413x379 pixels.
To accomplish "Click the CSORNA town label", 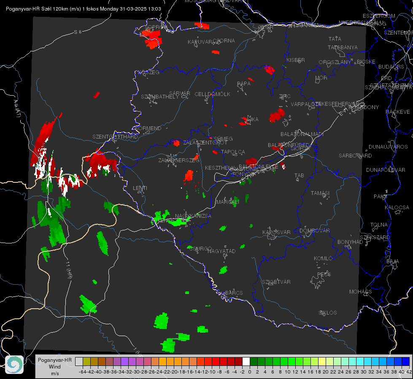I will tap(224, 41).
